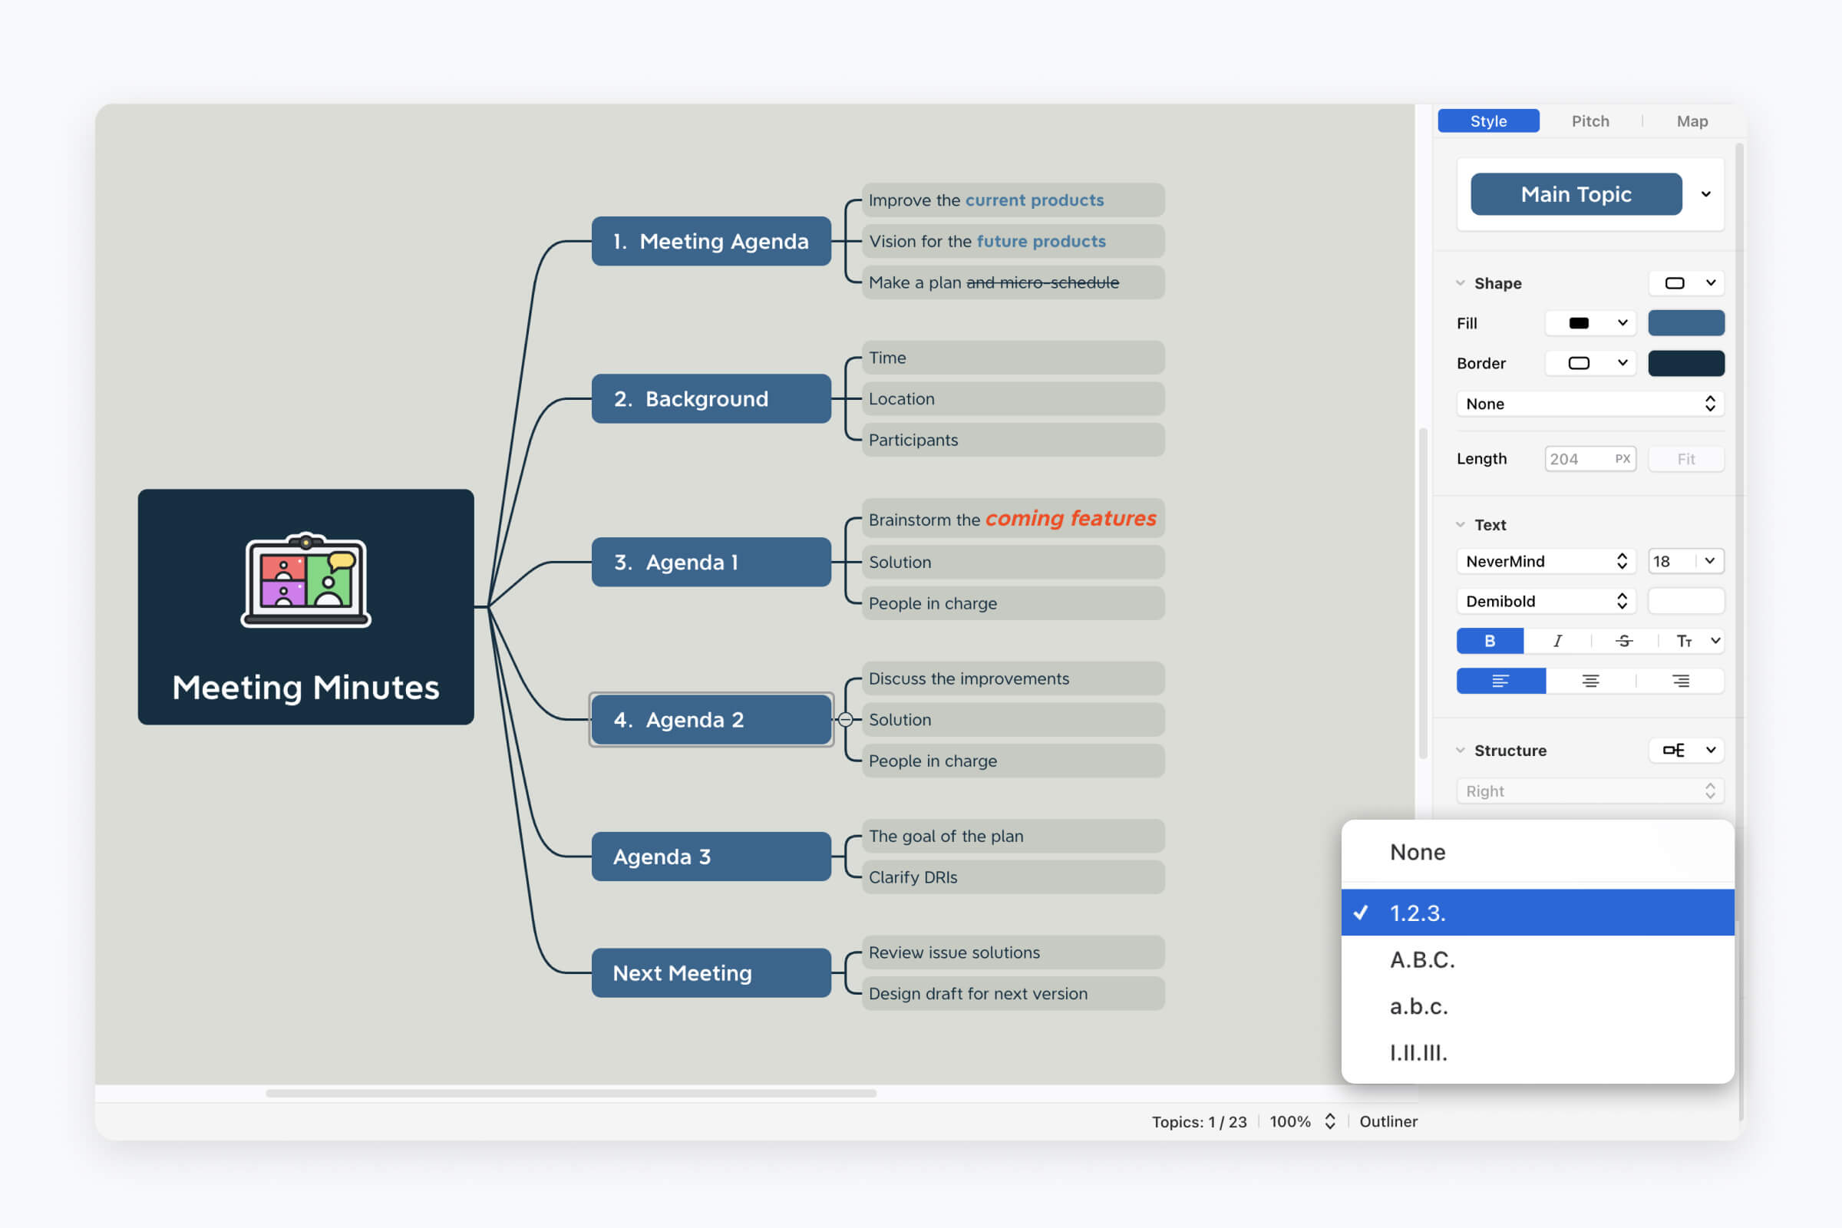
Task: Click the Fit button next to Length
Action: (1685, 459)
